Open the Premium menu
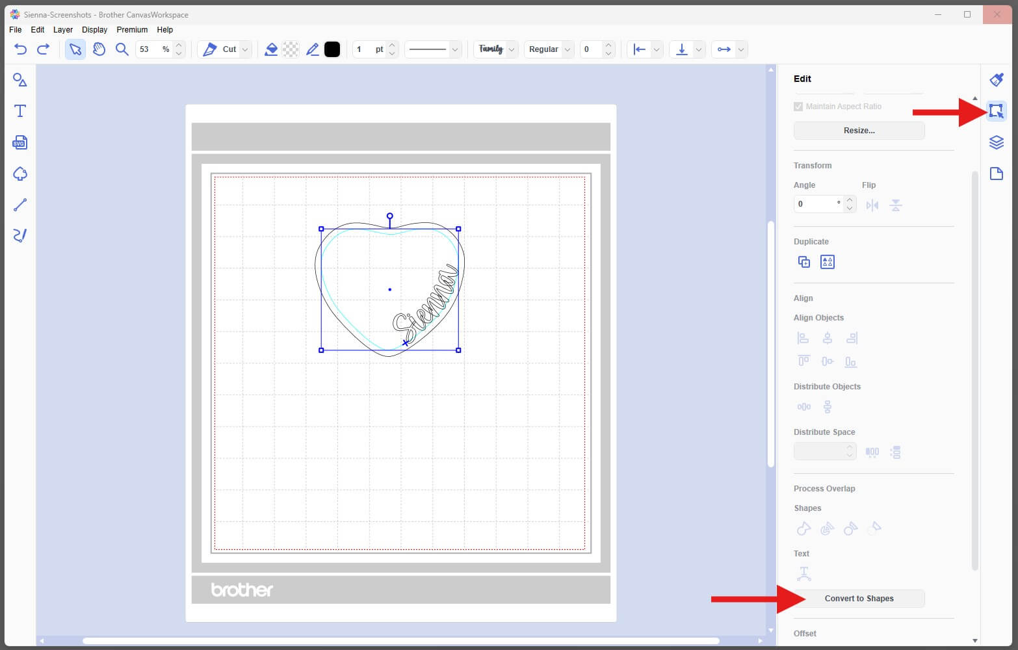Viewport: 1018px width, 650px height. coord(132,30)
